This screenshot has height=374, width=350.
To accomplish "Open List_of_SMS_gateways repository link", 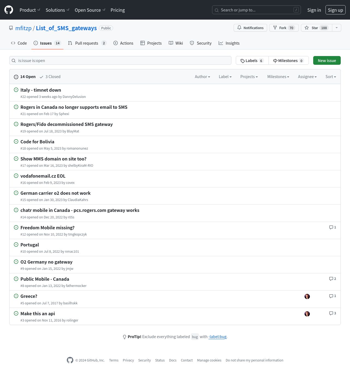I will (66, 28).
